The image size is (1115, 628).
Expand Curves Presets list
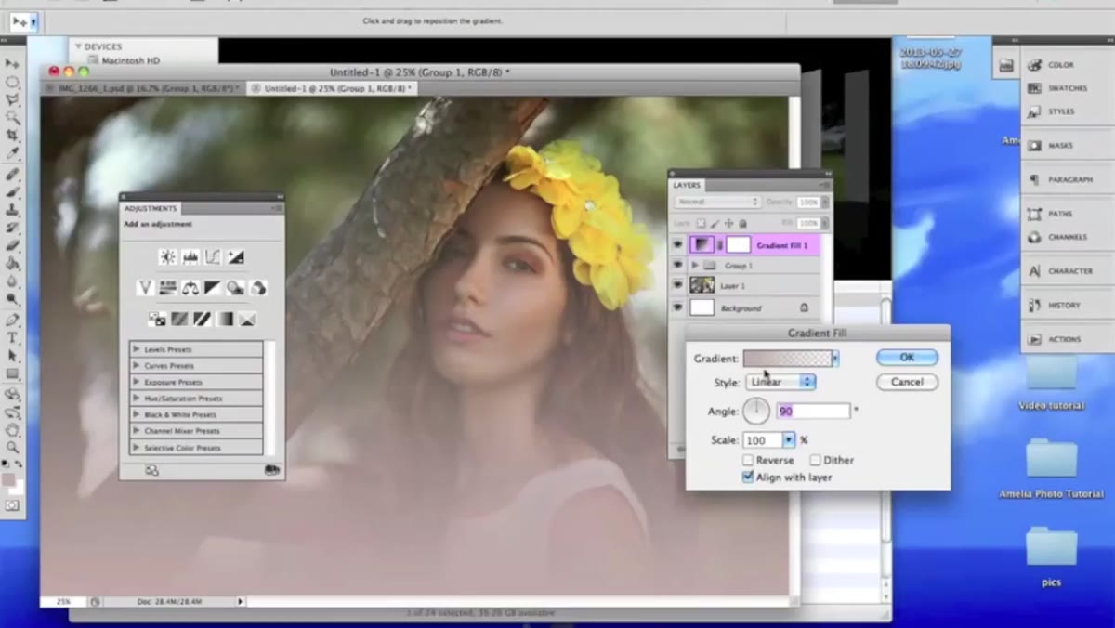[x=137, y=366]
